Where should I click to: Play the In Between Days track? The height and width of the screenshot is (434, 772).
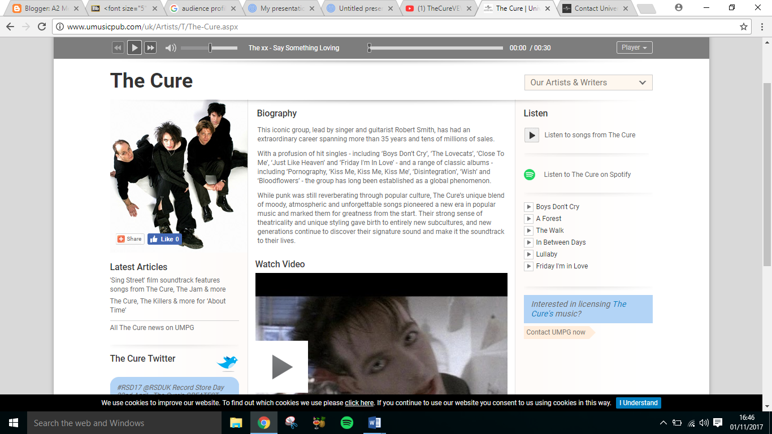pos(528,242)
